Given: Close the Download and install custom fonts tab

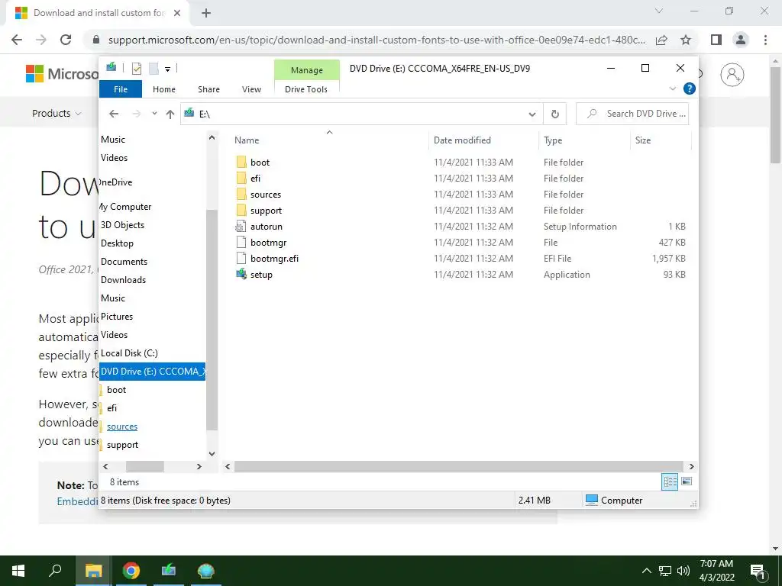Looking at the screenshot, I should 177,13.
